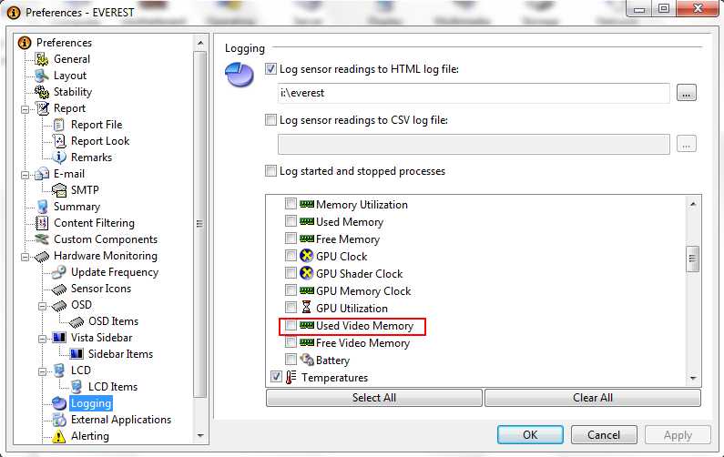Viewport: 724px width, 457px height.
Task: Collapse the OSD tree node
Action: click(42, 307)
